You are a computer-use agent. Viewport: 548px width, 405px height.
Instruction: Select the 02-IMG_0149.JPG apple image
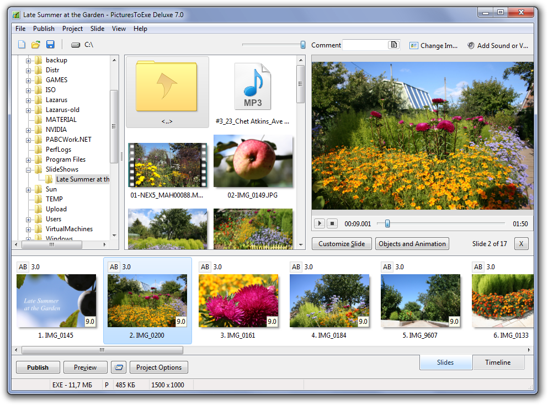point(253,161)
